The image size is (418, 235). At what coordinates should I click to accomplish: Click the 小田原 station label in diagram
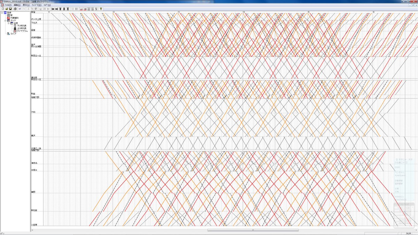34,225
